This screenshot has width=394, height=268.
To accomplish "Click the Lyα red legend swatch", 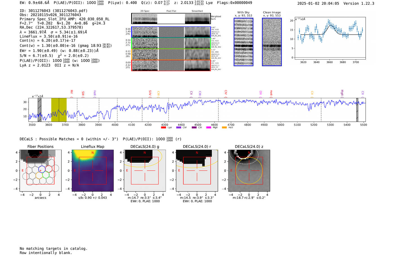I will pyautogui.click(x=163, y=128).
